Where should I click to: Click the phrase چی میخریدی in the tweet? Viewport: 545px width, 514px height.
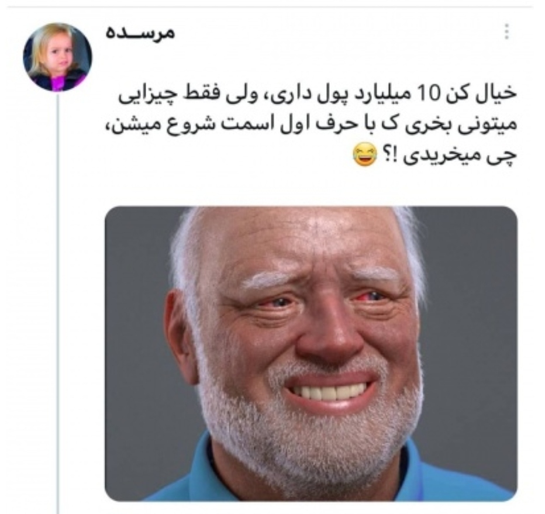coord(457,156)
